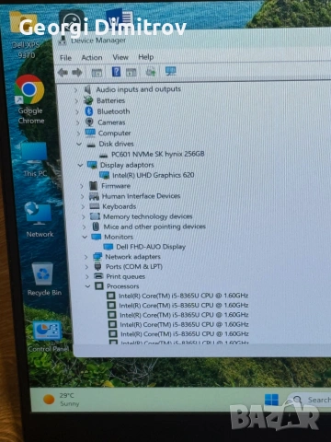
Task: Select the Monitors category label
Action: [119, 237]
